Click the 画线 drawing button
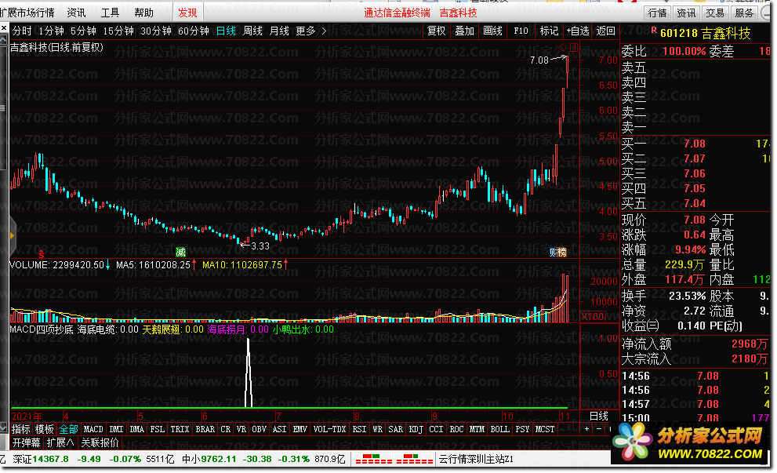Image resolution: width=777 pixels, height=473 pixels. point(492,31)
